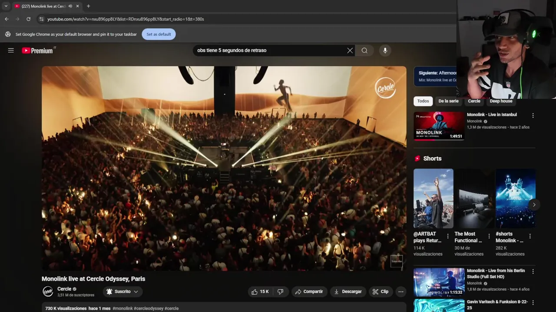The height and width of the screenshot is (312, 556).
Task: Click the 730 K visualizaciones text
Action: tap(66, 309)
